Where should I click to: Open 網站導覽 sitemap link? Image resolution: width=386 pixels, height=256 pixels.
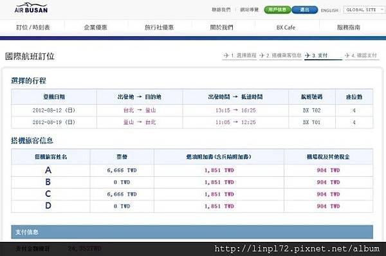coord(249,10)
